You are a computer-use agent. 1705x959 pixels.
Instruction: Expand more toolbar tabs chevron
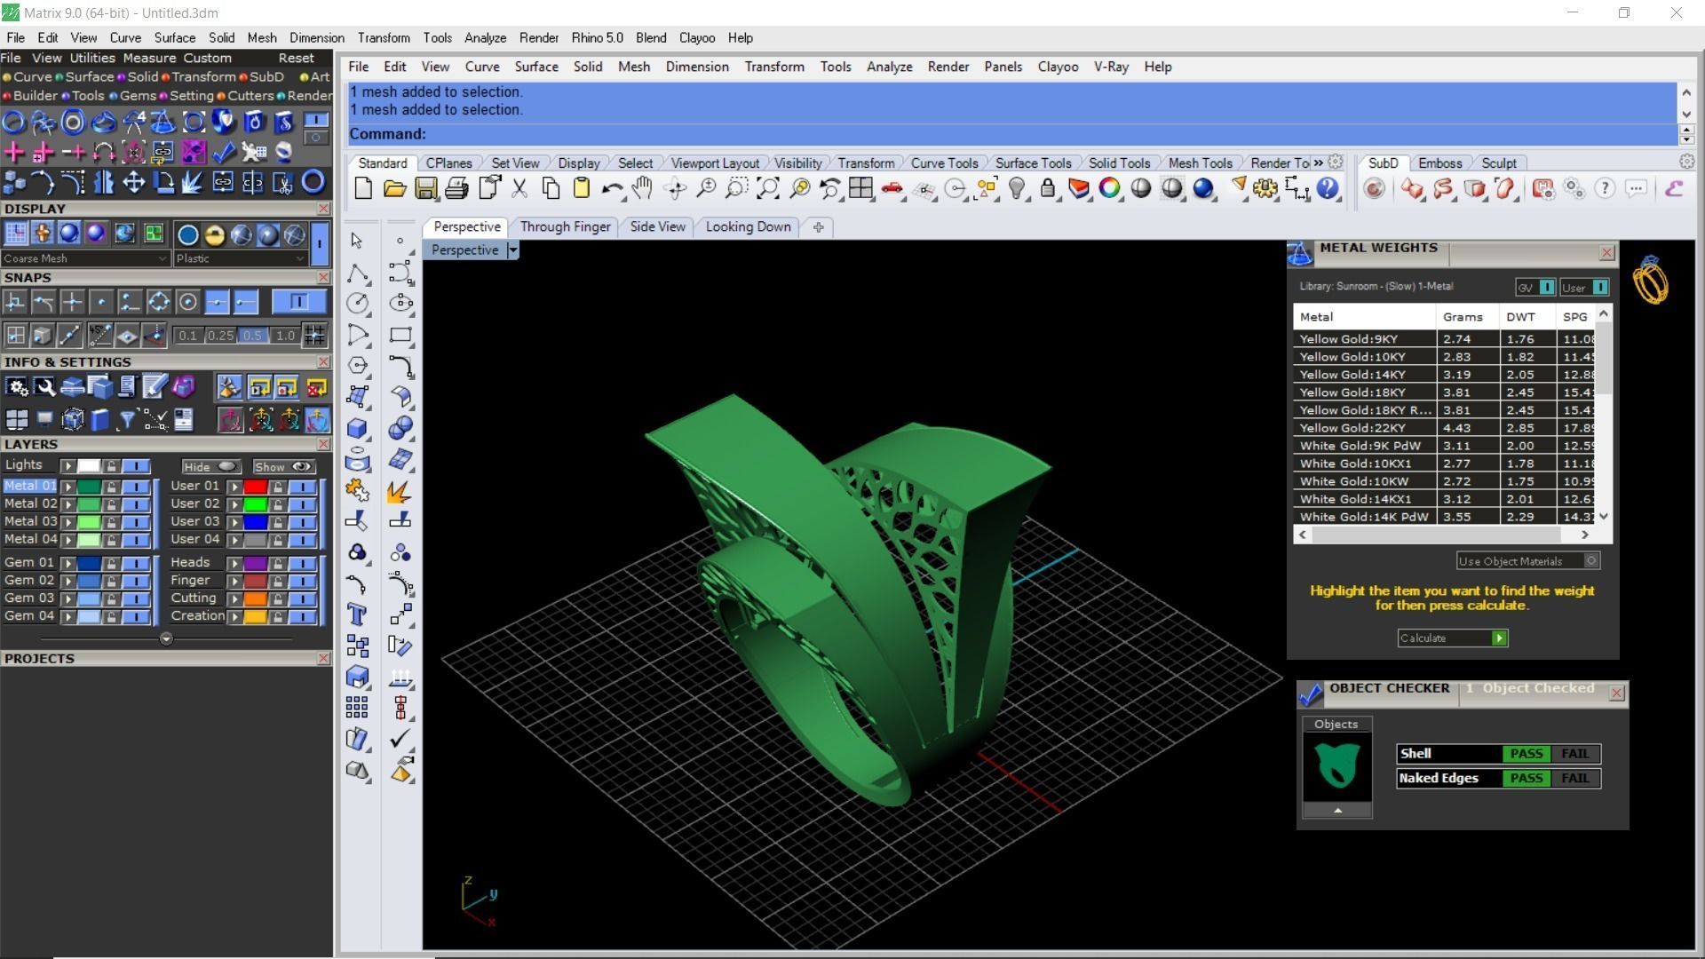[x=1319, y=162]
